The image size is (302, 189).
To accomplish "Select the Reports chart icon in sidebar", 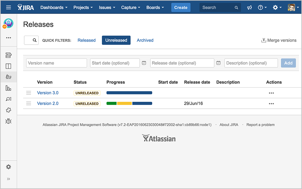I will (x=9, y=88).
